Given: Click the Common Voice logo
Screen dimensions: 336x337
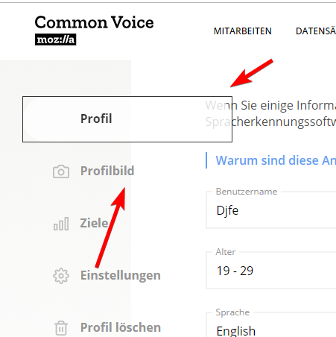Looking at the screenshot, I should 94,22.
